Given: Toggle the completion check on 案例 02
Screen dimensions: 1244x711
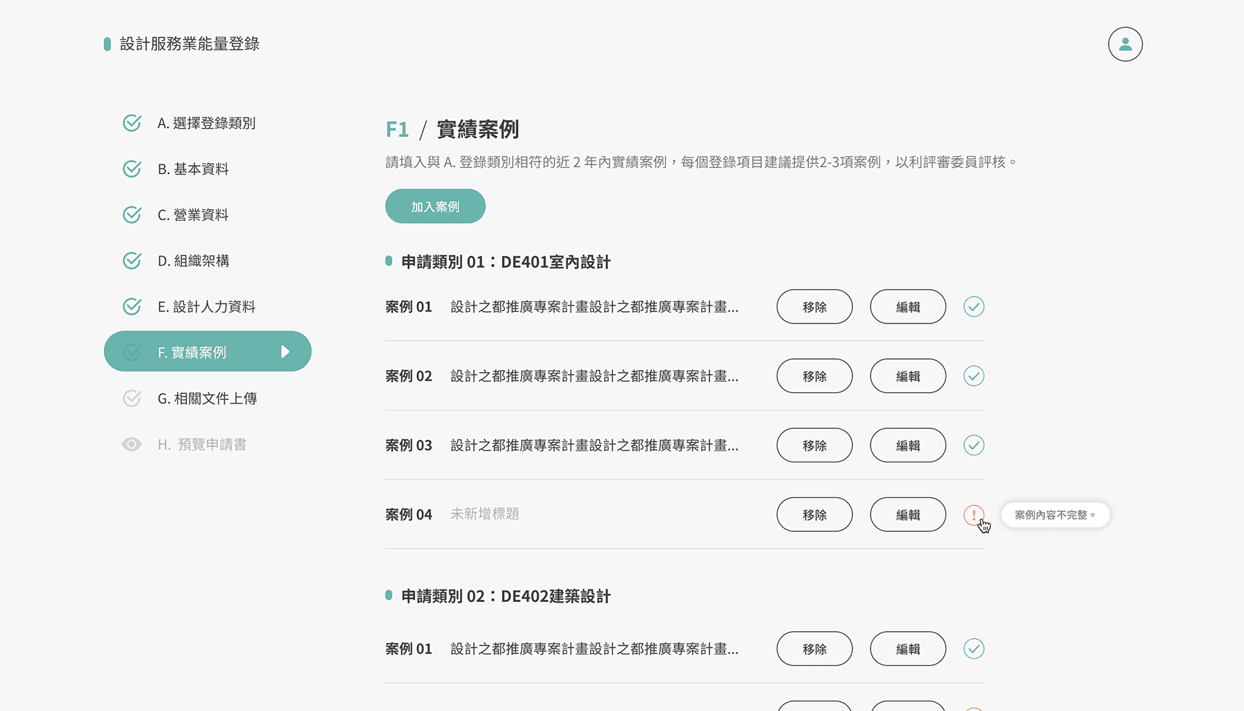Looking at the screenshot, I should [x=974, y=376].
